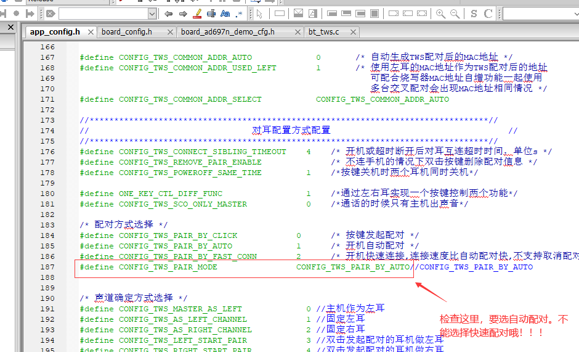Click the clear search tag icon

[51, 14]
